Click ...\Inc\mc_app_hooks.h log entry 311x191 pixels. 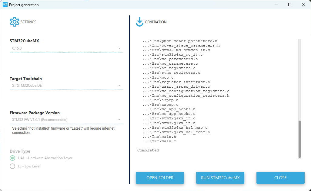169,109
